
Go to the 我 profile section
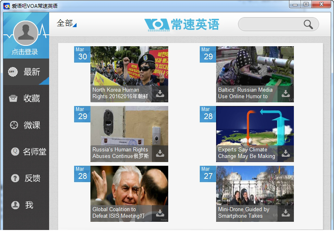[26, 205]
